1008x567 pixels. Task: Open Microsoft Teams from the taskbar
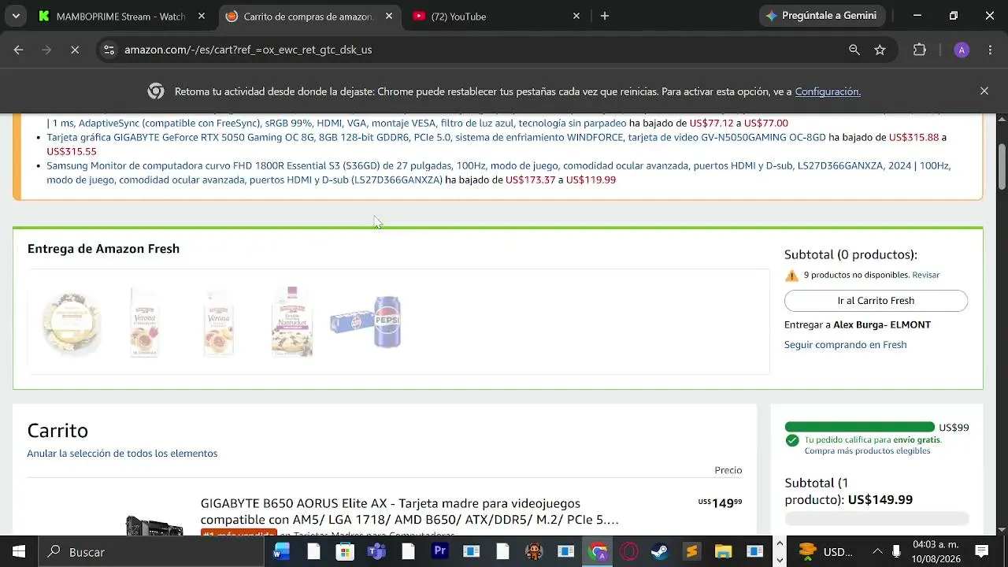[376, 552]
